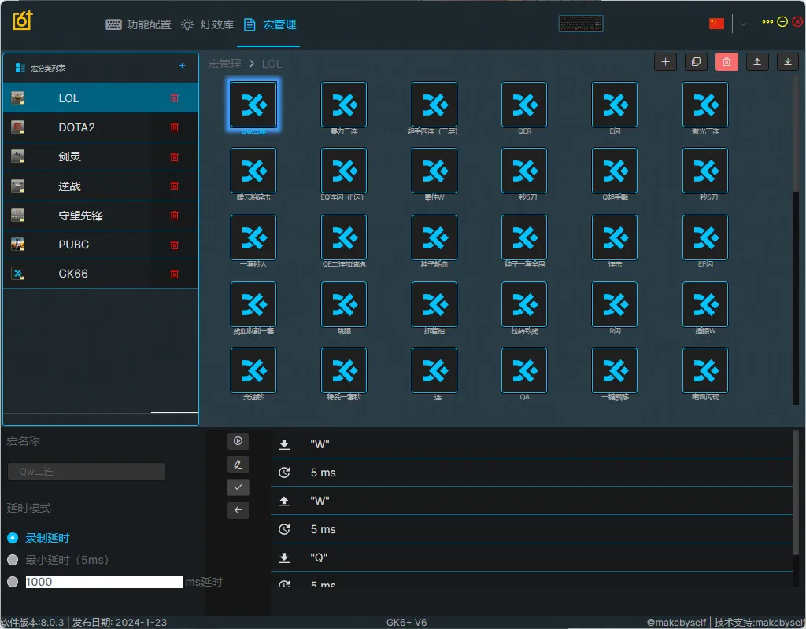Select 录制延时 delay mode radio button
The width and height of the screenshot is (806, 629).
point(13,538)
